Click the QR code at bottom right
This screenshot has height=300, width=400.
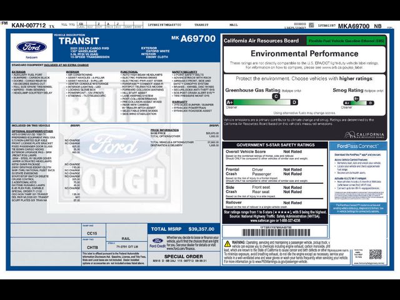tap(376, 254)
